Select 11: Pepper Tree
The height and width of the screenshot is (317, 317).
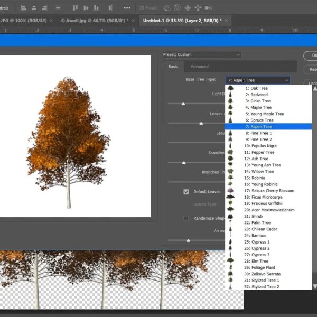(x=268, y=152)
